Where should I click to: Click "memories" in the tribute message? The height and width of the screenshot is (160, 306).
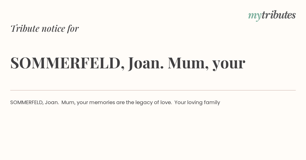pyautogui.click(x=102, y=103)
